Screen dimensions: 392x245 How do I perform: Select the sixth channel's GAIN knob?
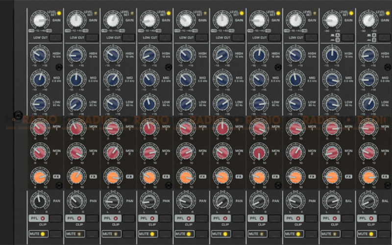[222, 20]
